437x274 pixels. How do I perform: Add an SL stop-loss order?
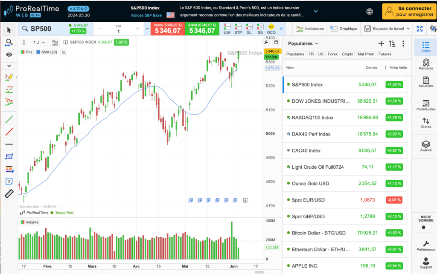click(249, 29)
